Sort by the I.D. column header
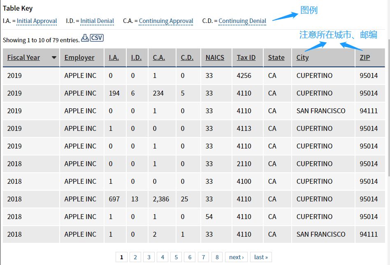Image resolution: width=390 pixels, height=265 pixels. tap(136, 57)
